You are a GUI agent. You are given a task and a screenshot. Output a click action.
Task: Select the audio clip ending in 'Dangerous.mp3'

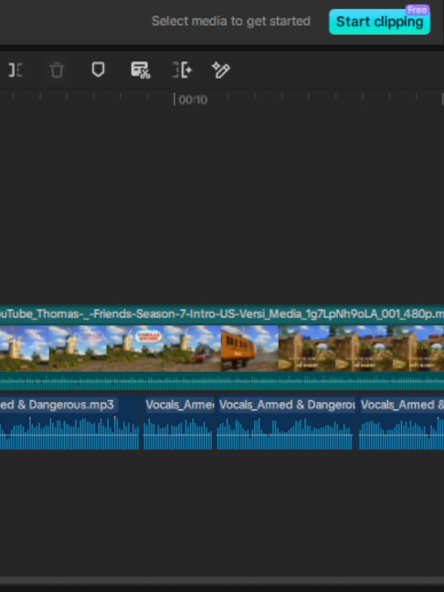69,423
